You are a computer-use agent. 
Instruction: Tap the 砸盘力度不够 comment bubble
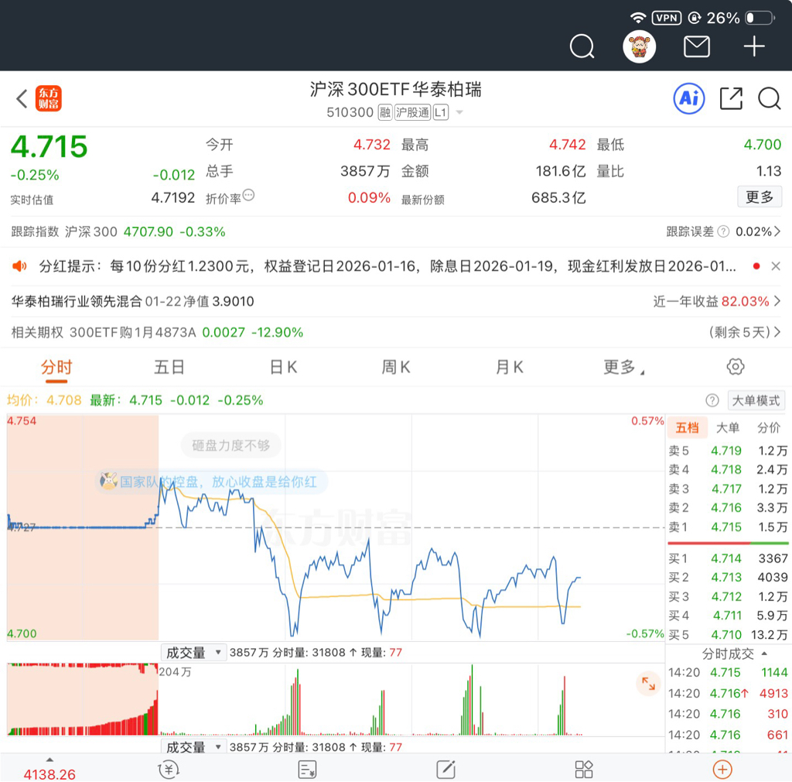(230, 445)
